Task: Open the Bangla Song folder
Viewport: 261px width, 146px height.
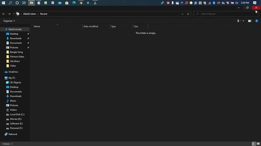Action: pyautogui.click(x=16, y=52)
